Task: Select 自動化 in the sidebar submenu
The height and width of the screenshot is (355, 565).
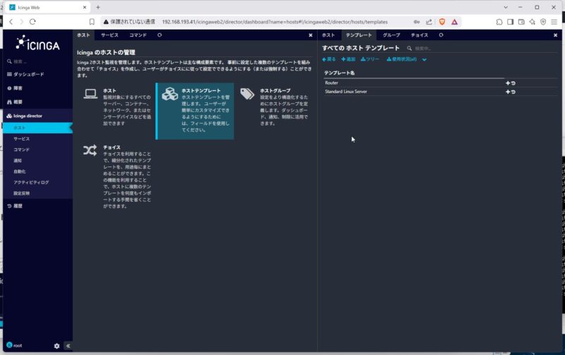Action: pos(20,172)
